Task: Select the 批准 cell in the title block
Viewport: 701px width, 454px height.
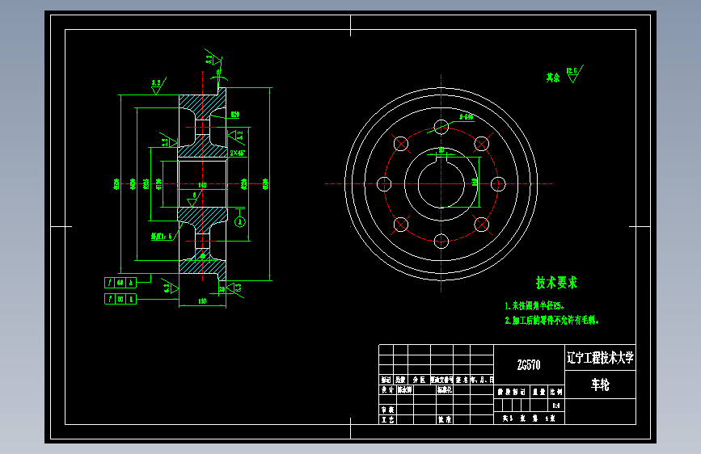Action: click(x=445, y=419)
